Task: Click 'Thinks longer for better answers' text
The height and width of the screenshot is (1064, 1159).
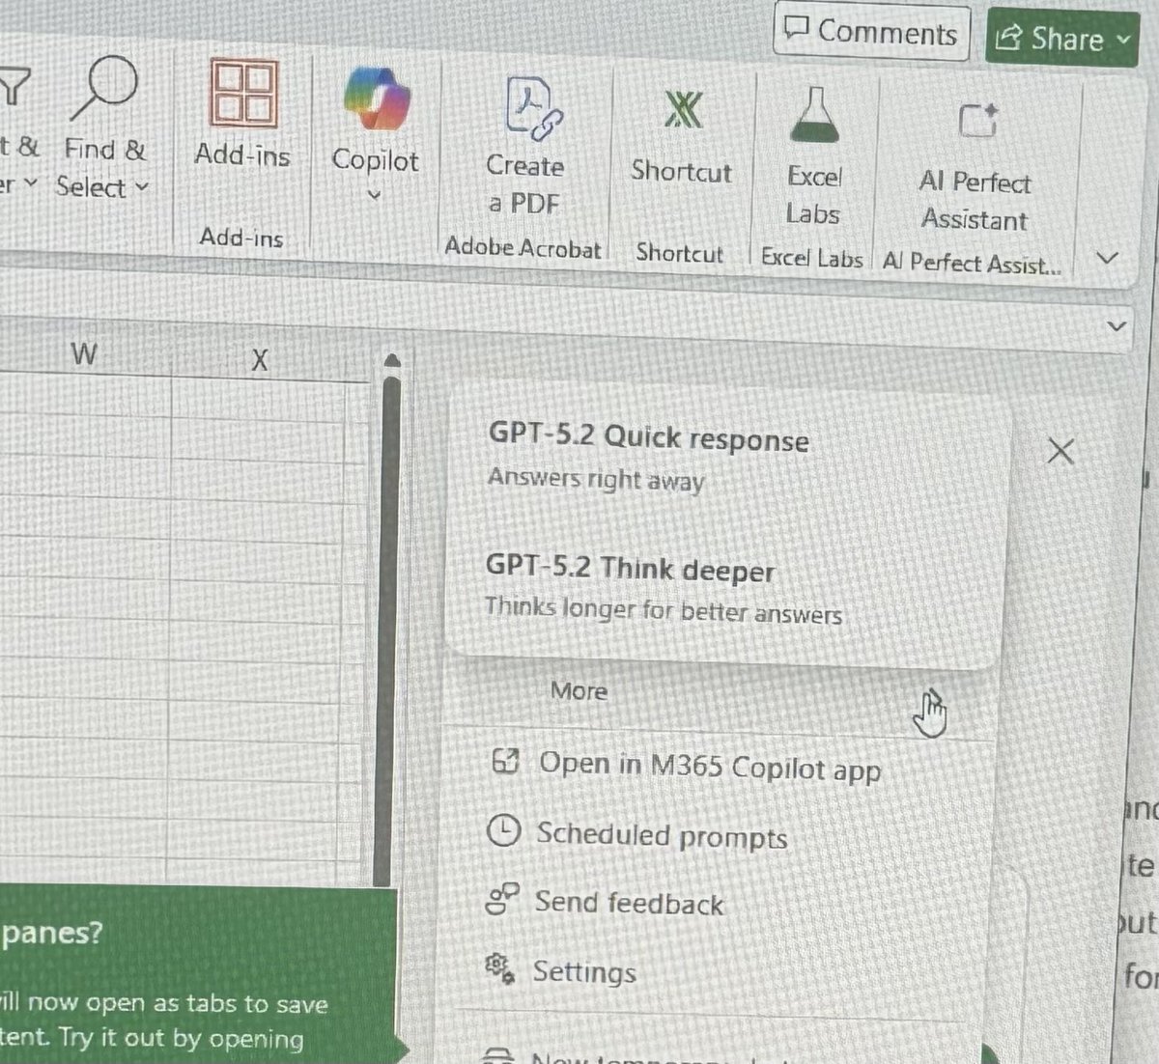Action: (x=664, y=609)
